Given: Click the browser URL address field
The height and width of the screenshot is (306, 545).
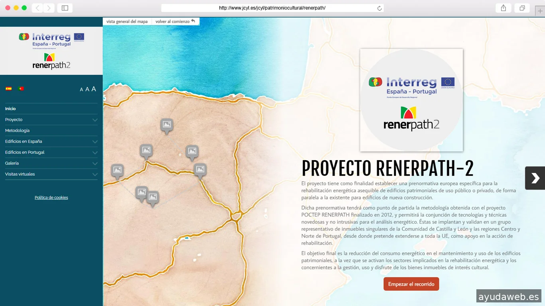Looking at the screenshot, I should pos(271,8).
